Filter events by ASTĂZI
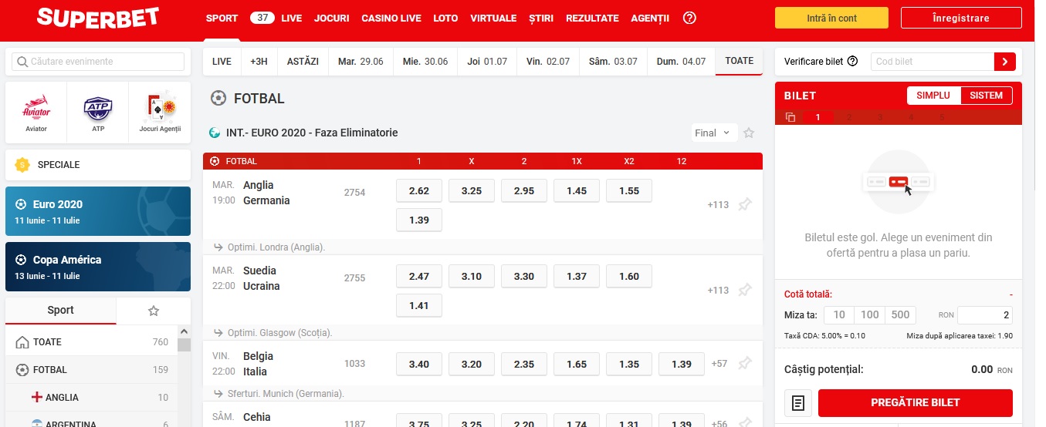The image size is (1046, 427). (x=303, y=62)
